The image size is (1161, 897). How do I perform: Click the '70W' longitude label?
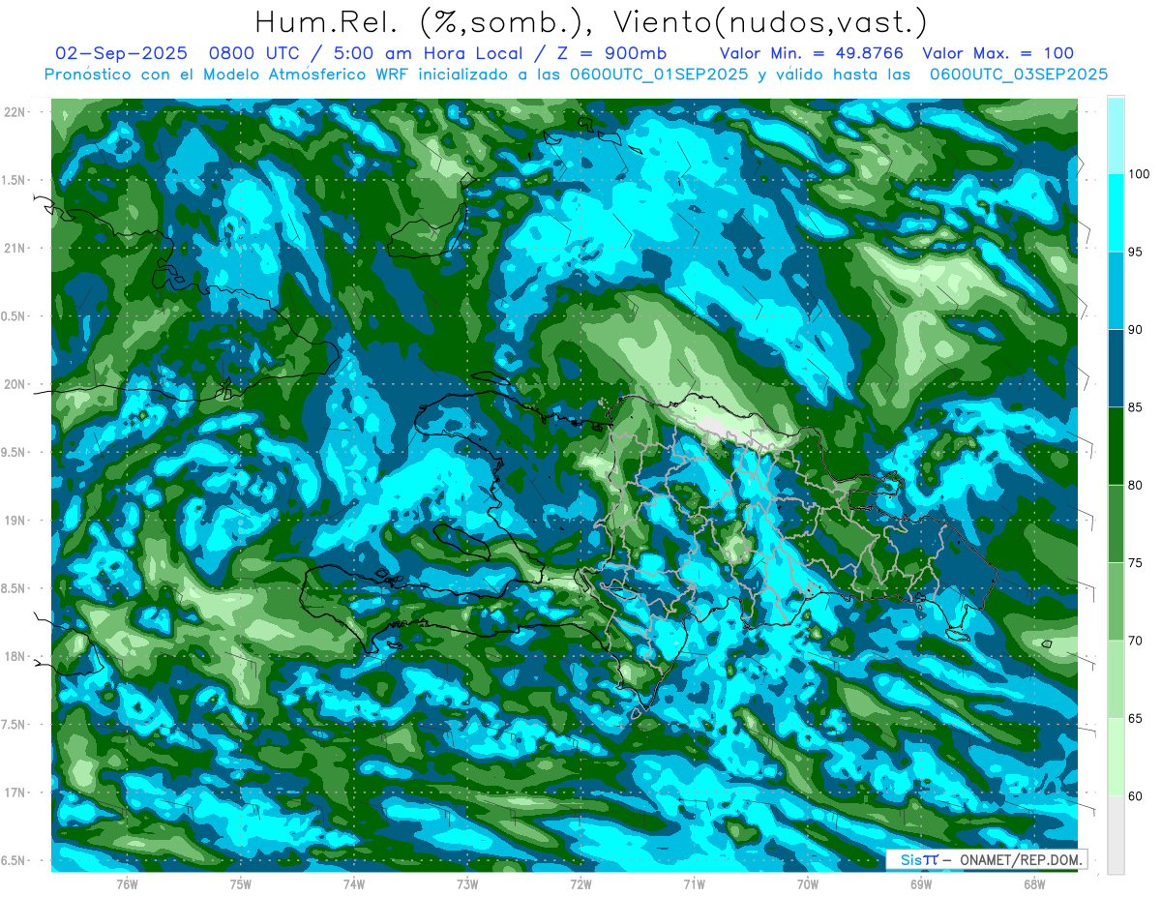click(x=808, y=884)
